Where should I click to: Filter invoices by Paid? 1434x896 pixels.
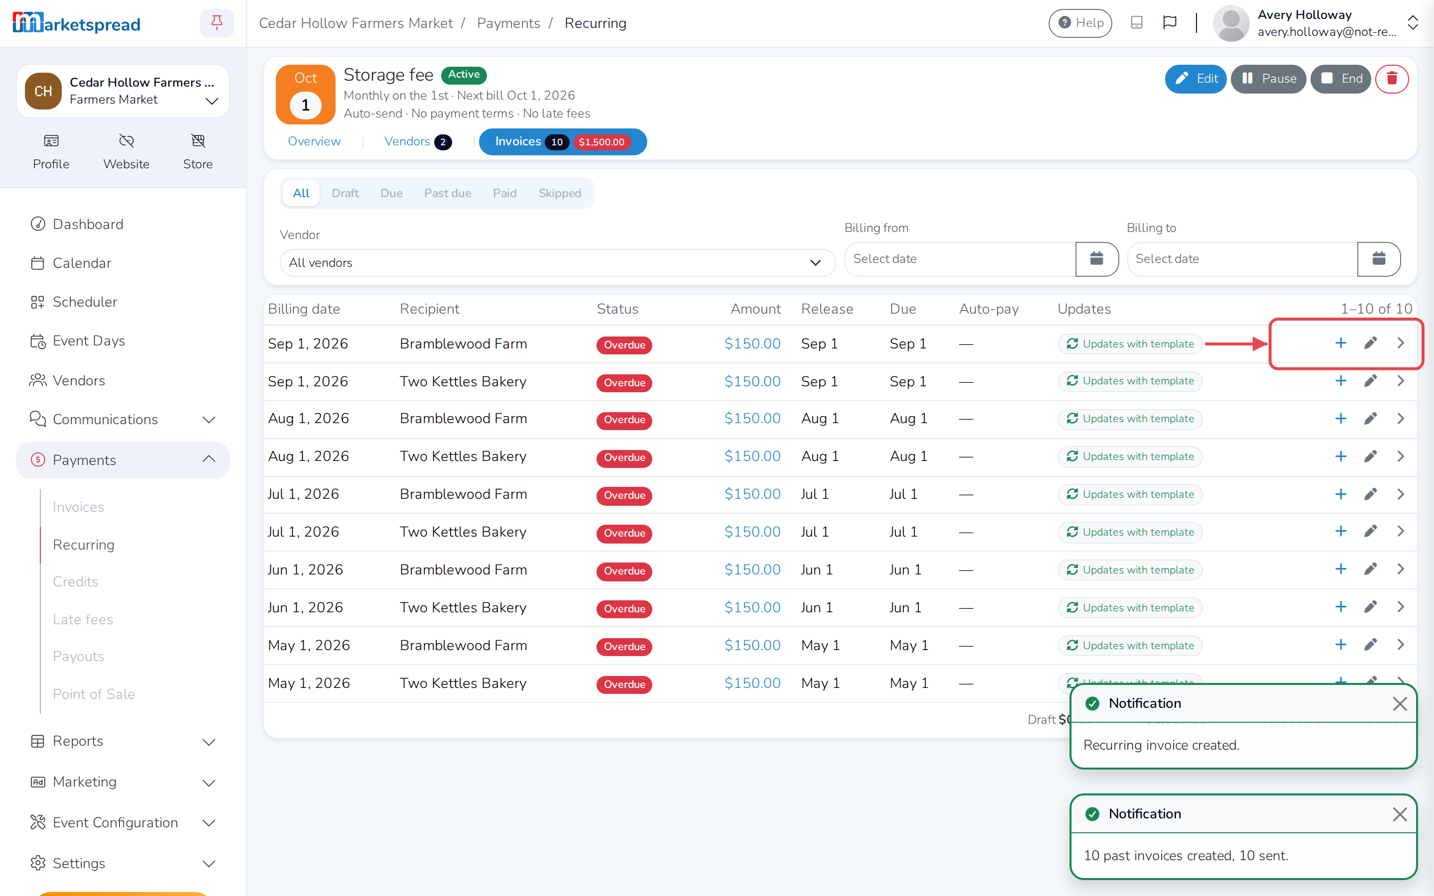click(504, 193)
